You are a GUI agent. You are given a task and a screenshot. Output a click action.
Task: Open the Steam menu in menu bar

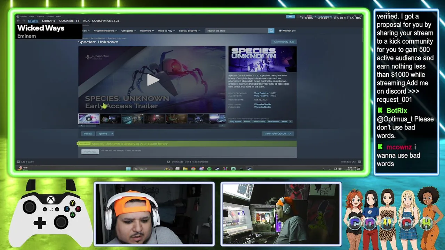click(23, 16)
